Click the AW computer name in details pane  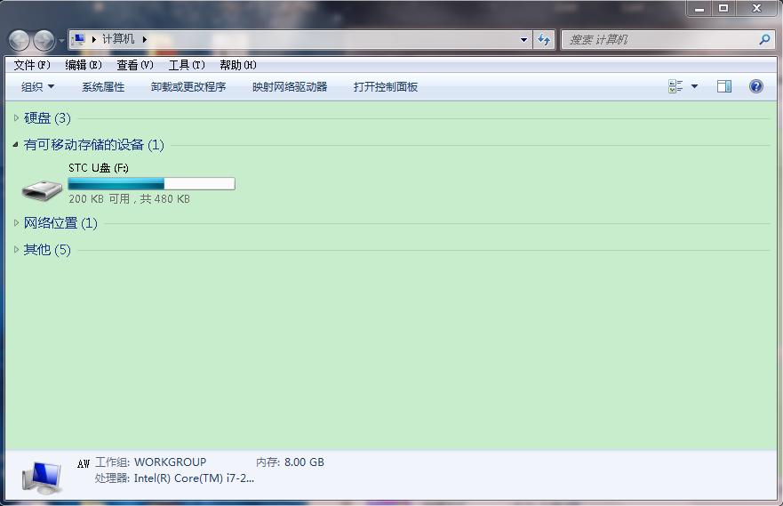84,463
